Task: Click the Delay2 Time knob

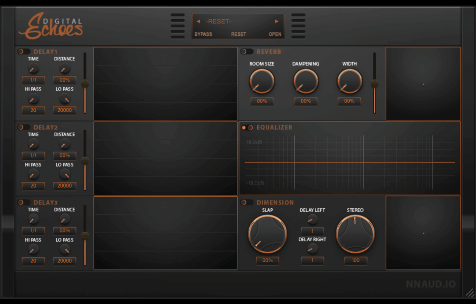Action: (x=33, y=144)
